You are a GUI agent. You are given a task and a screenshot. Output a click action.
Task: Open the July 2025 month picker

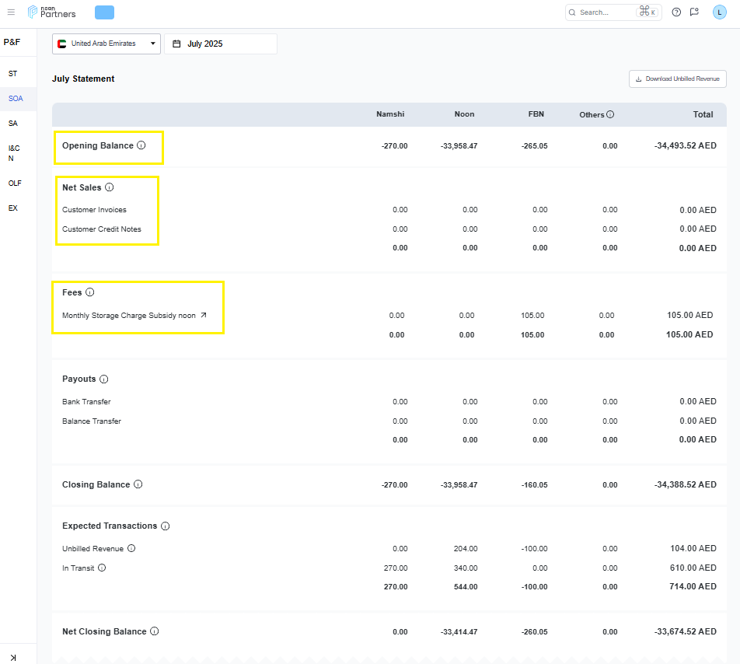[x=221, y=44]
